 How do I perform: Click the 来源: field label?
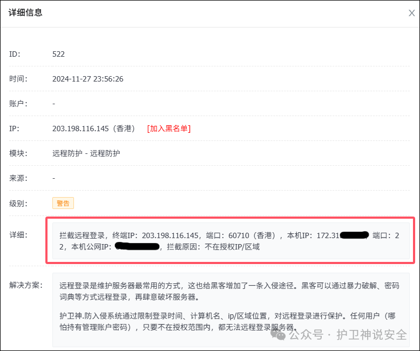coord(18,178)
